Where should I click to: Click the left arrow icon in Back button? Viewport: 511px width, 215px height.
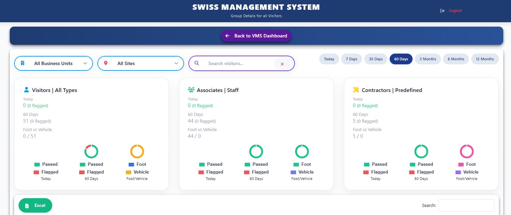[228, 36]
